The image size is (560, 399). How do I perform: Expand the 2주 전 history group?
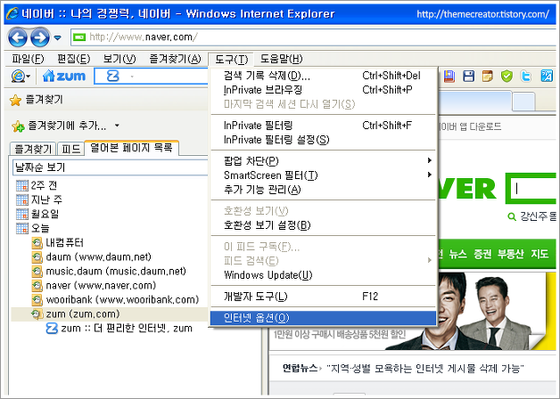(x=37, y=185)
